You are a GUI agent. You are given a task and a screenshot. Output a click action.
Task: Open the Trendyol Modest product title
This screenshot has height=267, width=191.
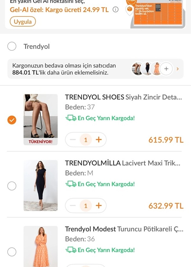point(109,229)
